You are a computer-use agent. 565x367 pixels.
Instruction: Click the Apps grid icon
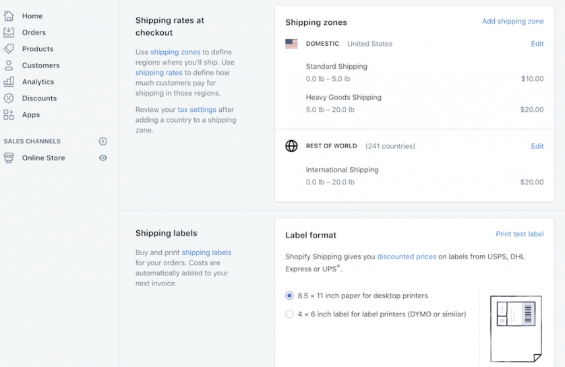[x=9, y=114]
